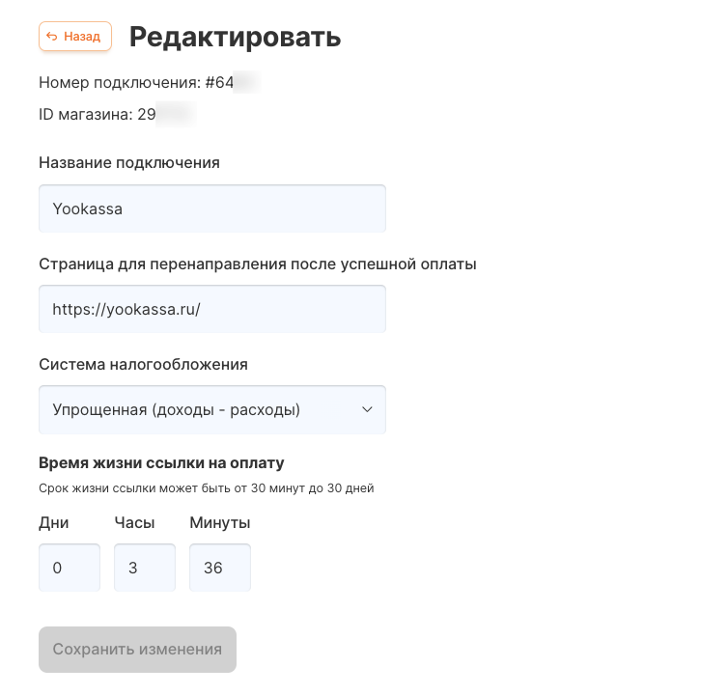The width and height of the screenshot is (728, 695).
Task: Click the "ID магазина" text line
Action: [97, 115]
